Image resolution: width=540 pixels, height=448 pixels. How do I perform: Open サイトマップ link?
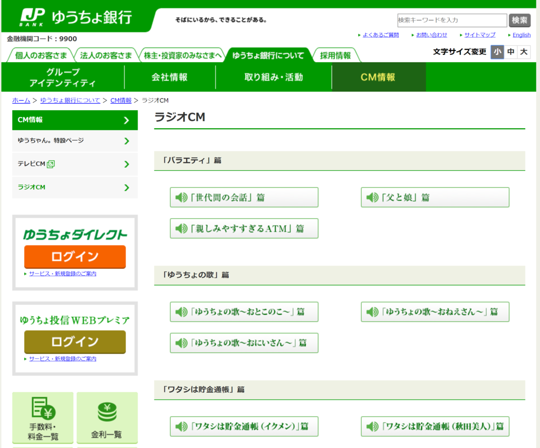pos(480,35)
